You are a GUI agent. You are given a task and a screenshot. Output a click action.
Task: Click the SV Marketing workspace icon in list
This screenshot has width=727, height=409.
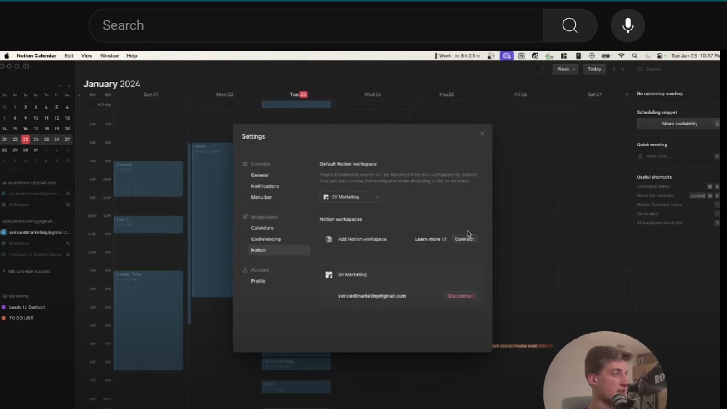tap(329, 274)
